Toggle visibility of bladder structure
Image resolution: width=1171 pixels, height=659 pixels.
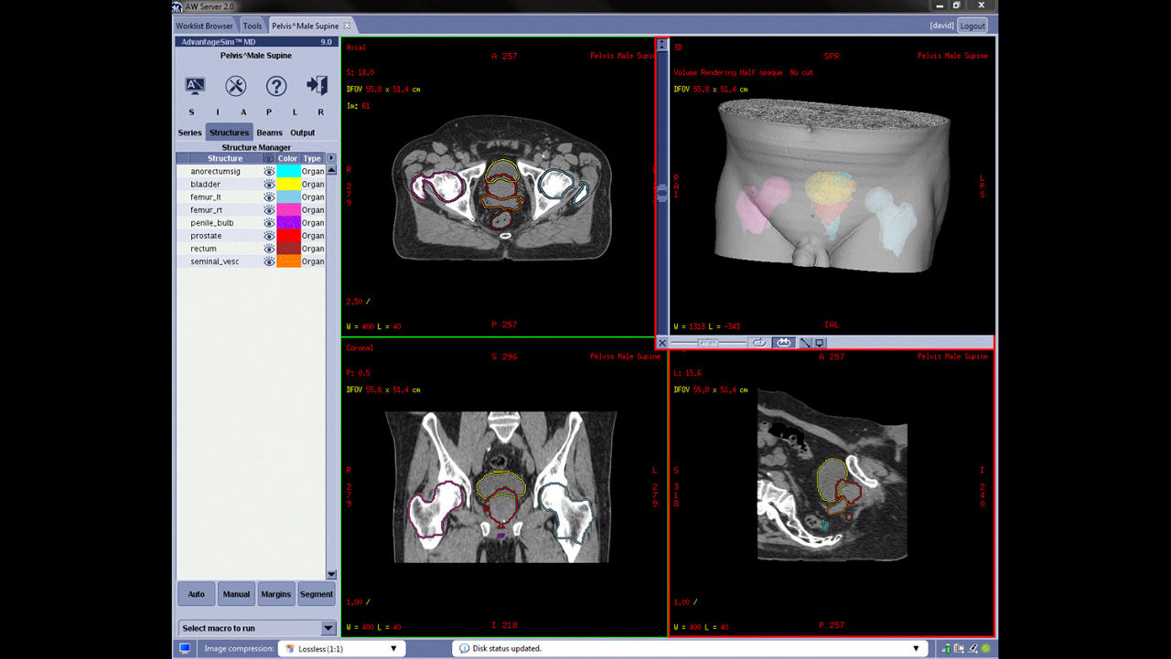pyautogui.click(x=269, y=184)
